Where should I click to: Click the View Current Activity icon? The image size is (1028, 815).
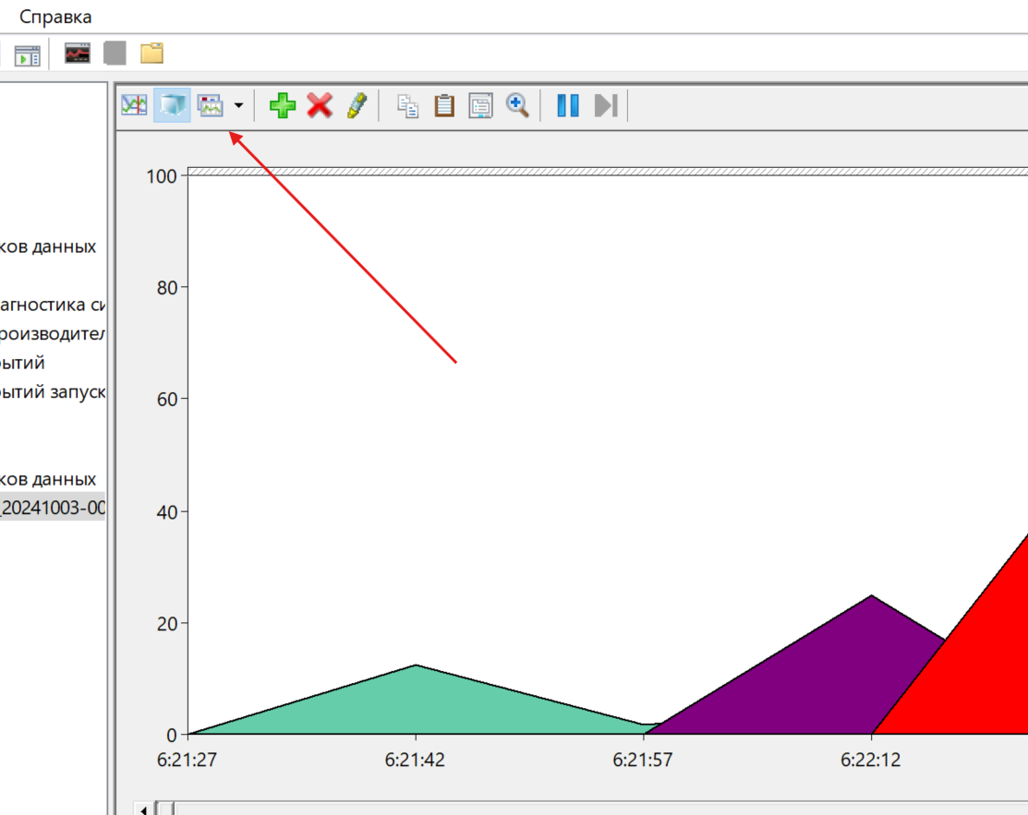[134, 105]
